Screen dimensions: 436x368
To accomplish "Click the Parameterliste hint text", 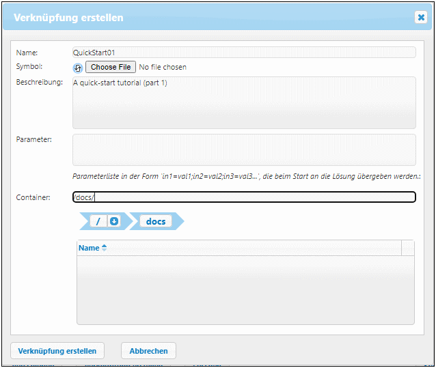I will pyautogui.click(x=246, y=176).
